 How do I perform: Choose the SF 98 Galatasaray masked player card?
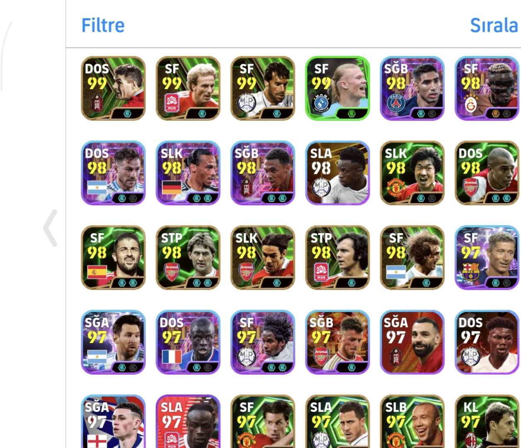(x=487, y=88)
